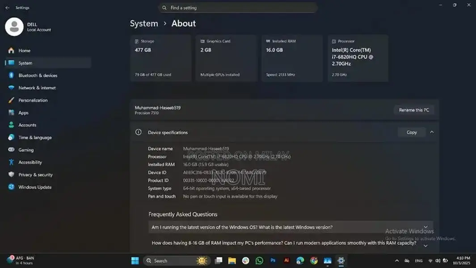Expand the latest Windows version FAQ question

(x=425, y=227)
